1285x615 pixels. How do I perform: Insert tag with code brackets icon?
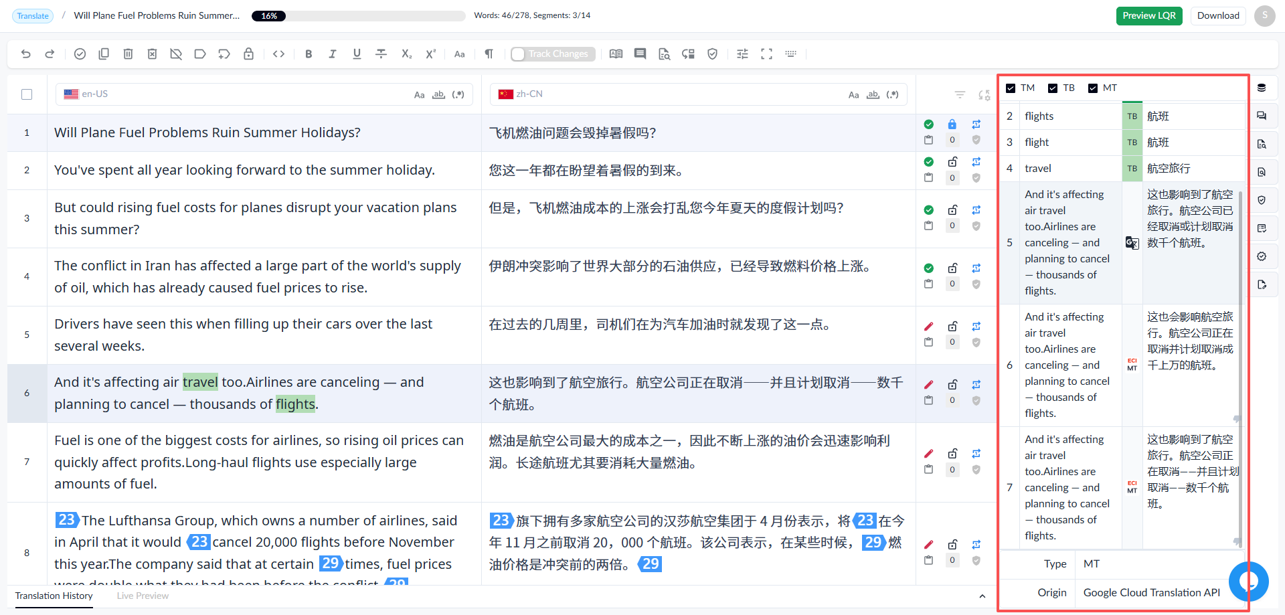(279, 54)
